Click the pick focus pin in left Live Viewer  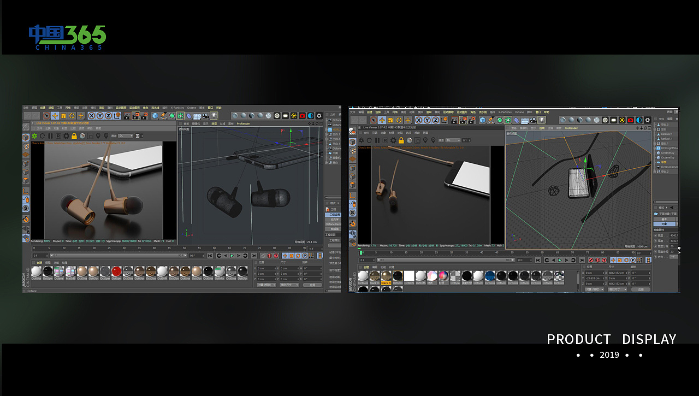point(98,135)
